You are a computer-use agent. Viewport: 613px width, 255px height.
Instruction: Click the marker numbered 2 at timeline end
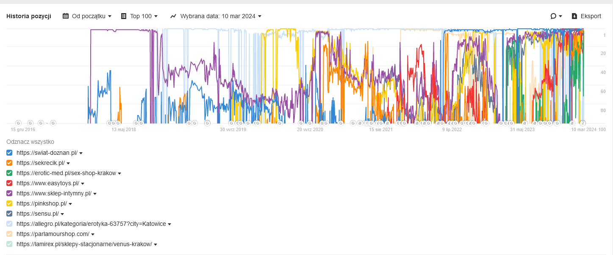[582, 123]
